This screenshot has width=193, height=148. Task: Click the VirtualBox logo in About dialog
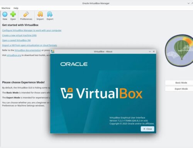point(102,93)
